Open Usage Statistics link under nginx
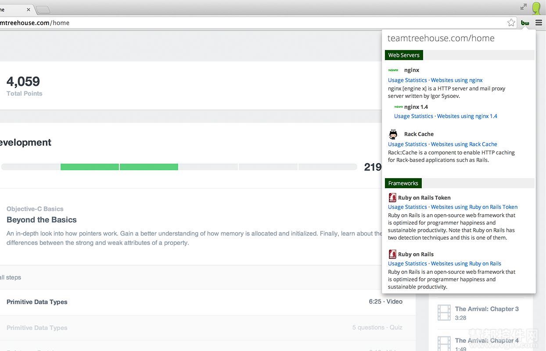 coord(407,80)
